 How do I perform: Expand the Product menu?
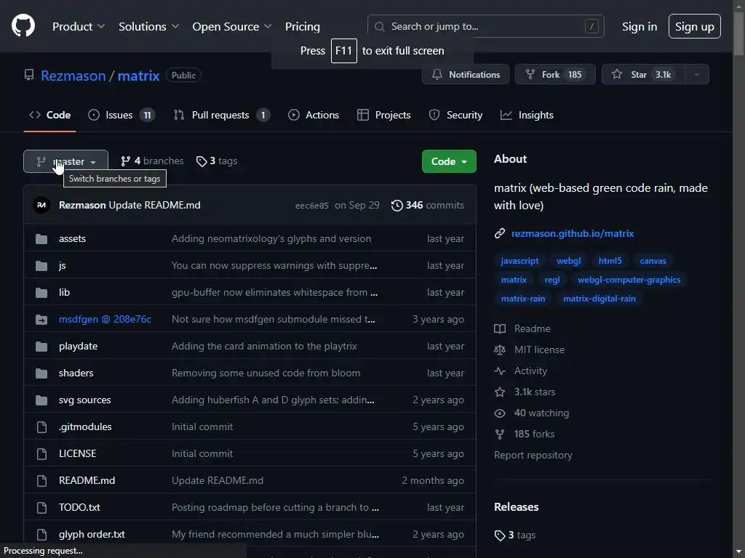point(79,27)
